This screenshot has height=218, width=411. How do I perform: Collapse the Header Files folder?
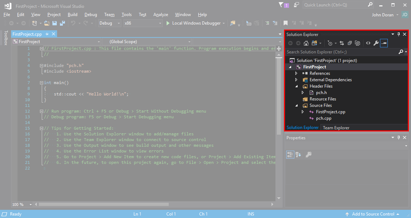pyautogui.click(x=296, y=86)
